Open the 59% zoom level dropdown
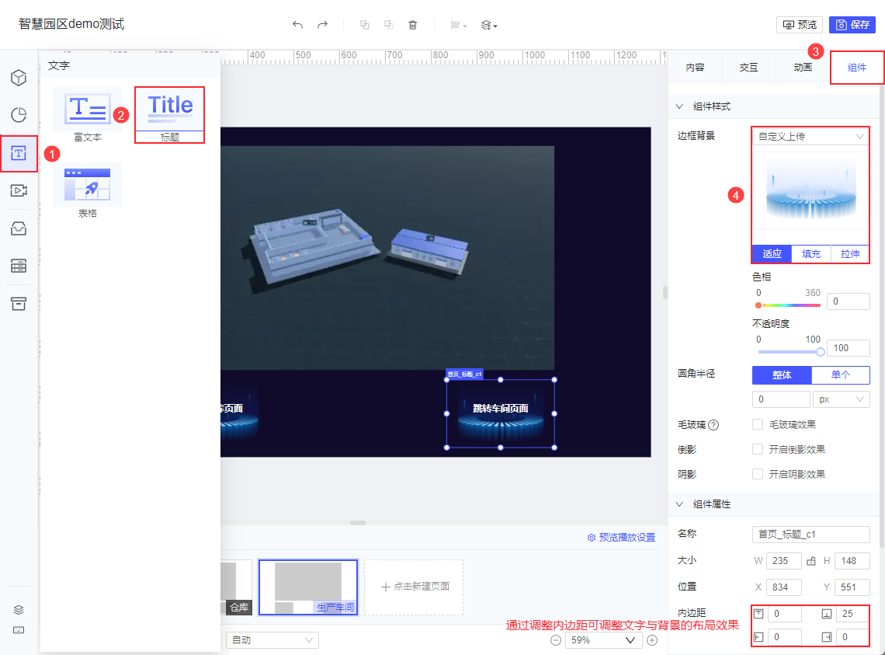 click(x=603, y=640)
